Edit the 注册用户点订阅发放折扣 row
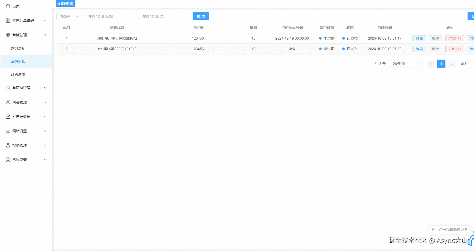 [x=419, y=38]
